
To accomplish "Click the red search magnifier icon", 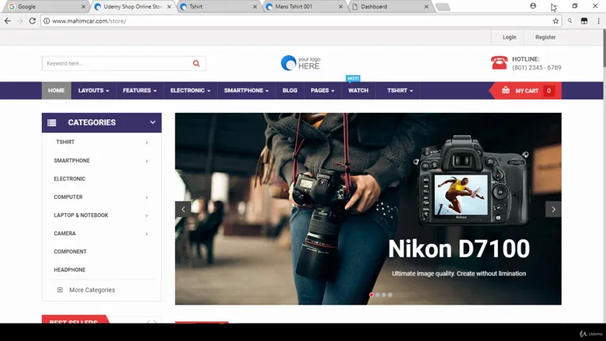I will (196, 63).
